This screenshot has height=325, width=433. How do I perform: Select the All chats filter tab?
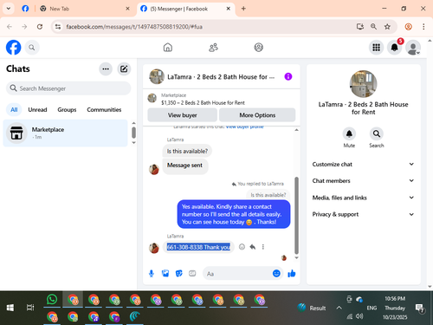click(14, 110)
